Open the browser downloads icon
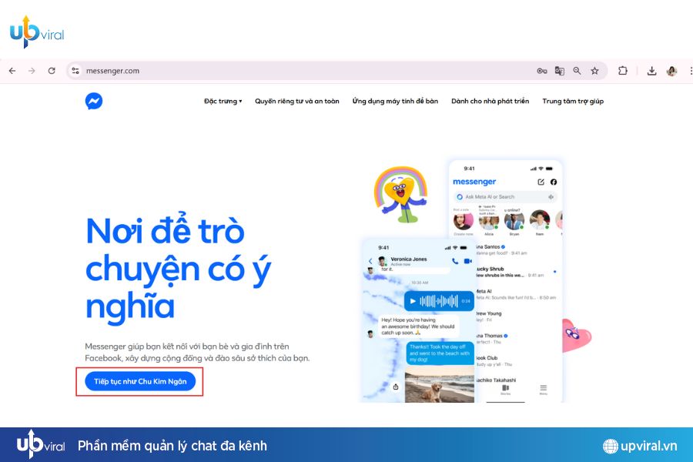The height and width of the screenshot is (462, 693). (652, 71)
